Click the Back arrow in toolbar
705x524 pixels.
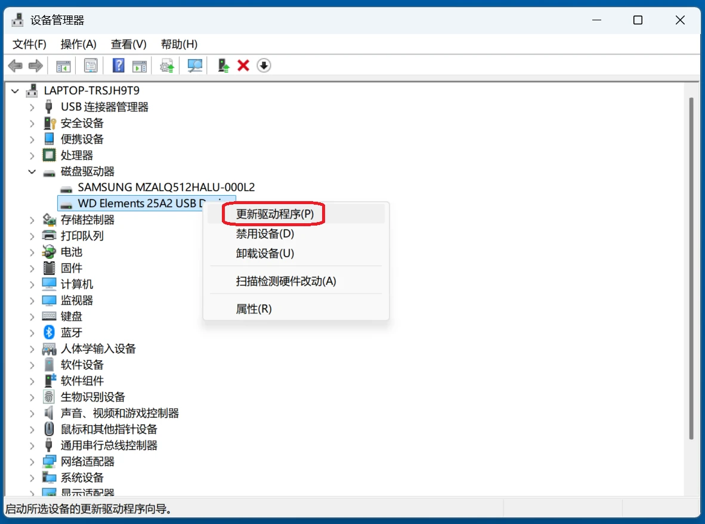(x=16, y=66)
